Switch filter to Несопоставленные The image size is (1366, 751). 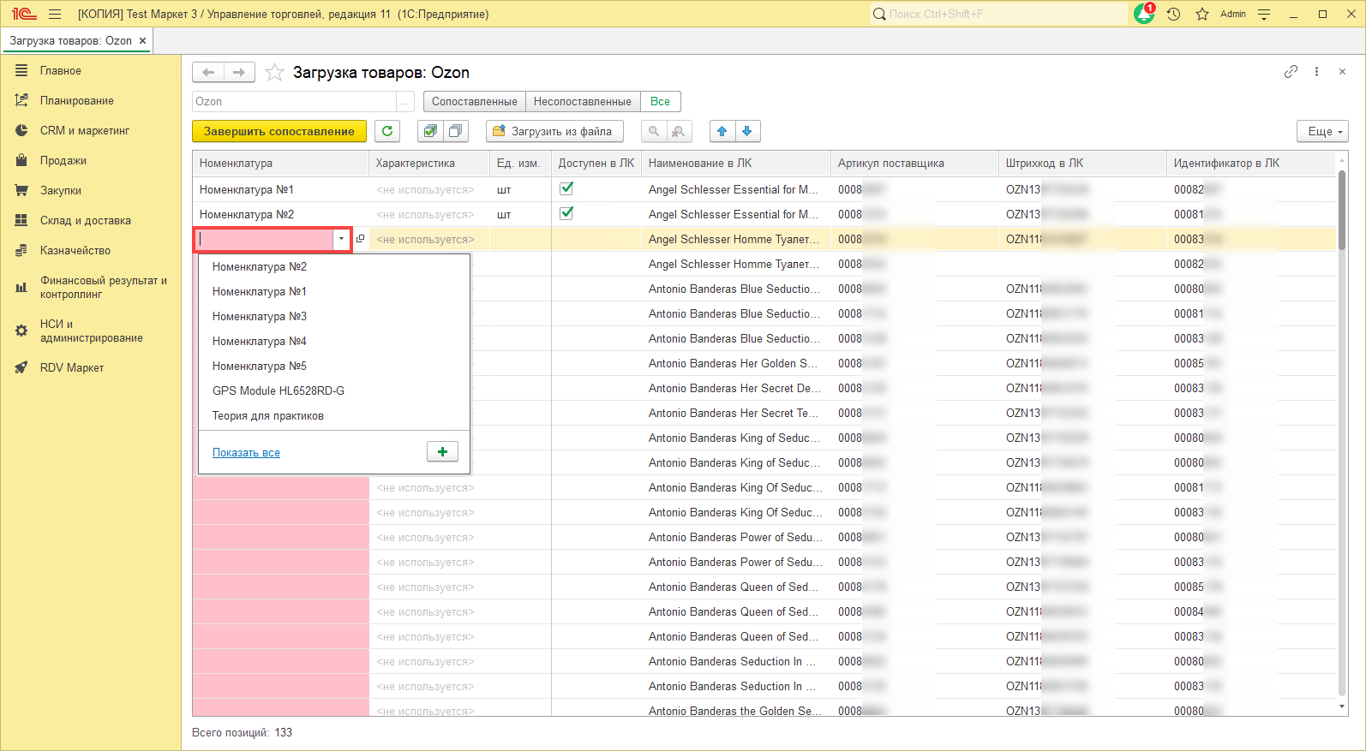(582, 101)
